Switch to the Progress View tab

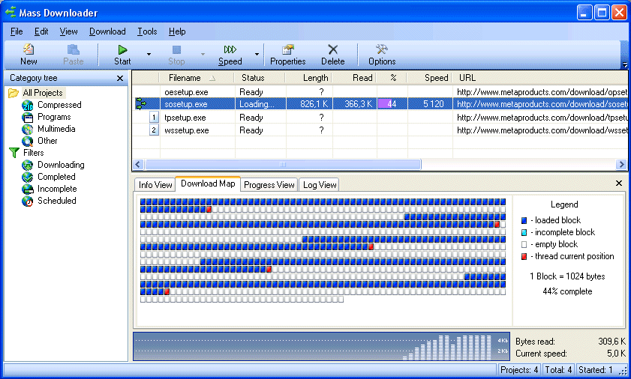point(269,185)
